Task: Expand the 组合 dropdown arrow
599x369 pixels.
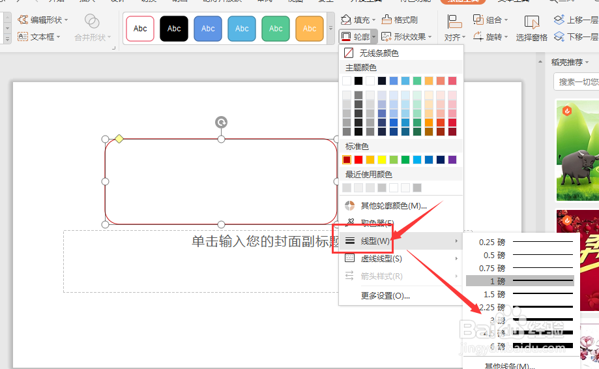Action: click(x=506, y=20)
